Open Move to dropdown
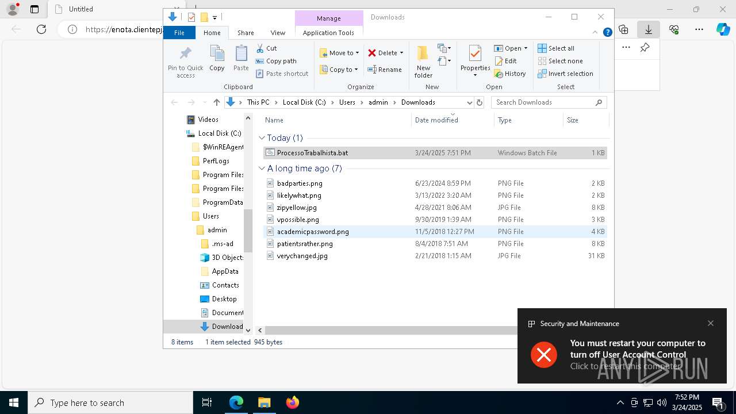 (339, 53)
